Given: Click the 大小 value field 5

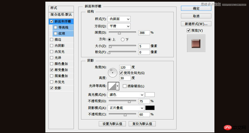Looking at the screenshot, I should 144,46.
